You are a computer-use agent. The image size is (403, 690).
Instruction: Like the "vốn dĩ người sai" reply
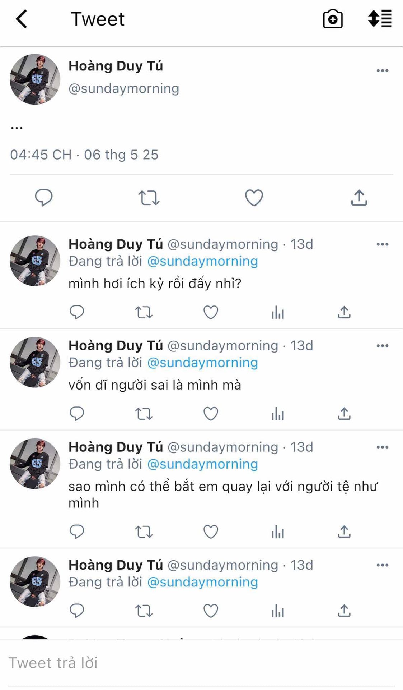[211, 414]
